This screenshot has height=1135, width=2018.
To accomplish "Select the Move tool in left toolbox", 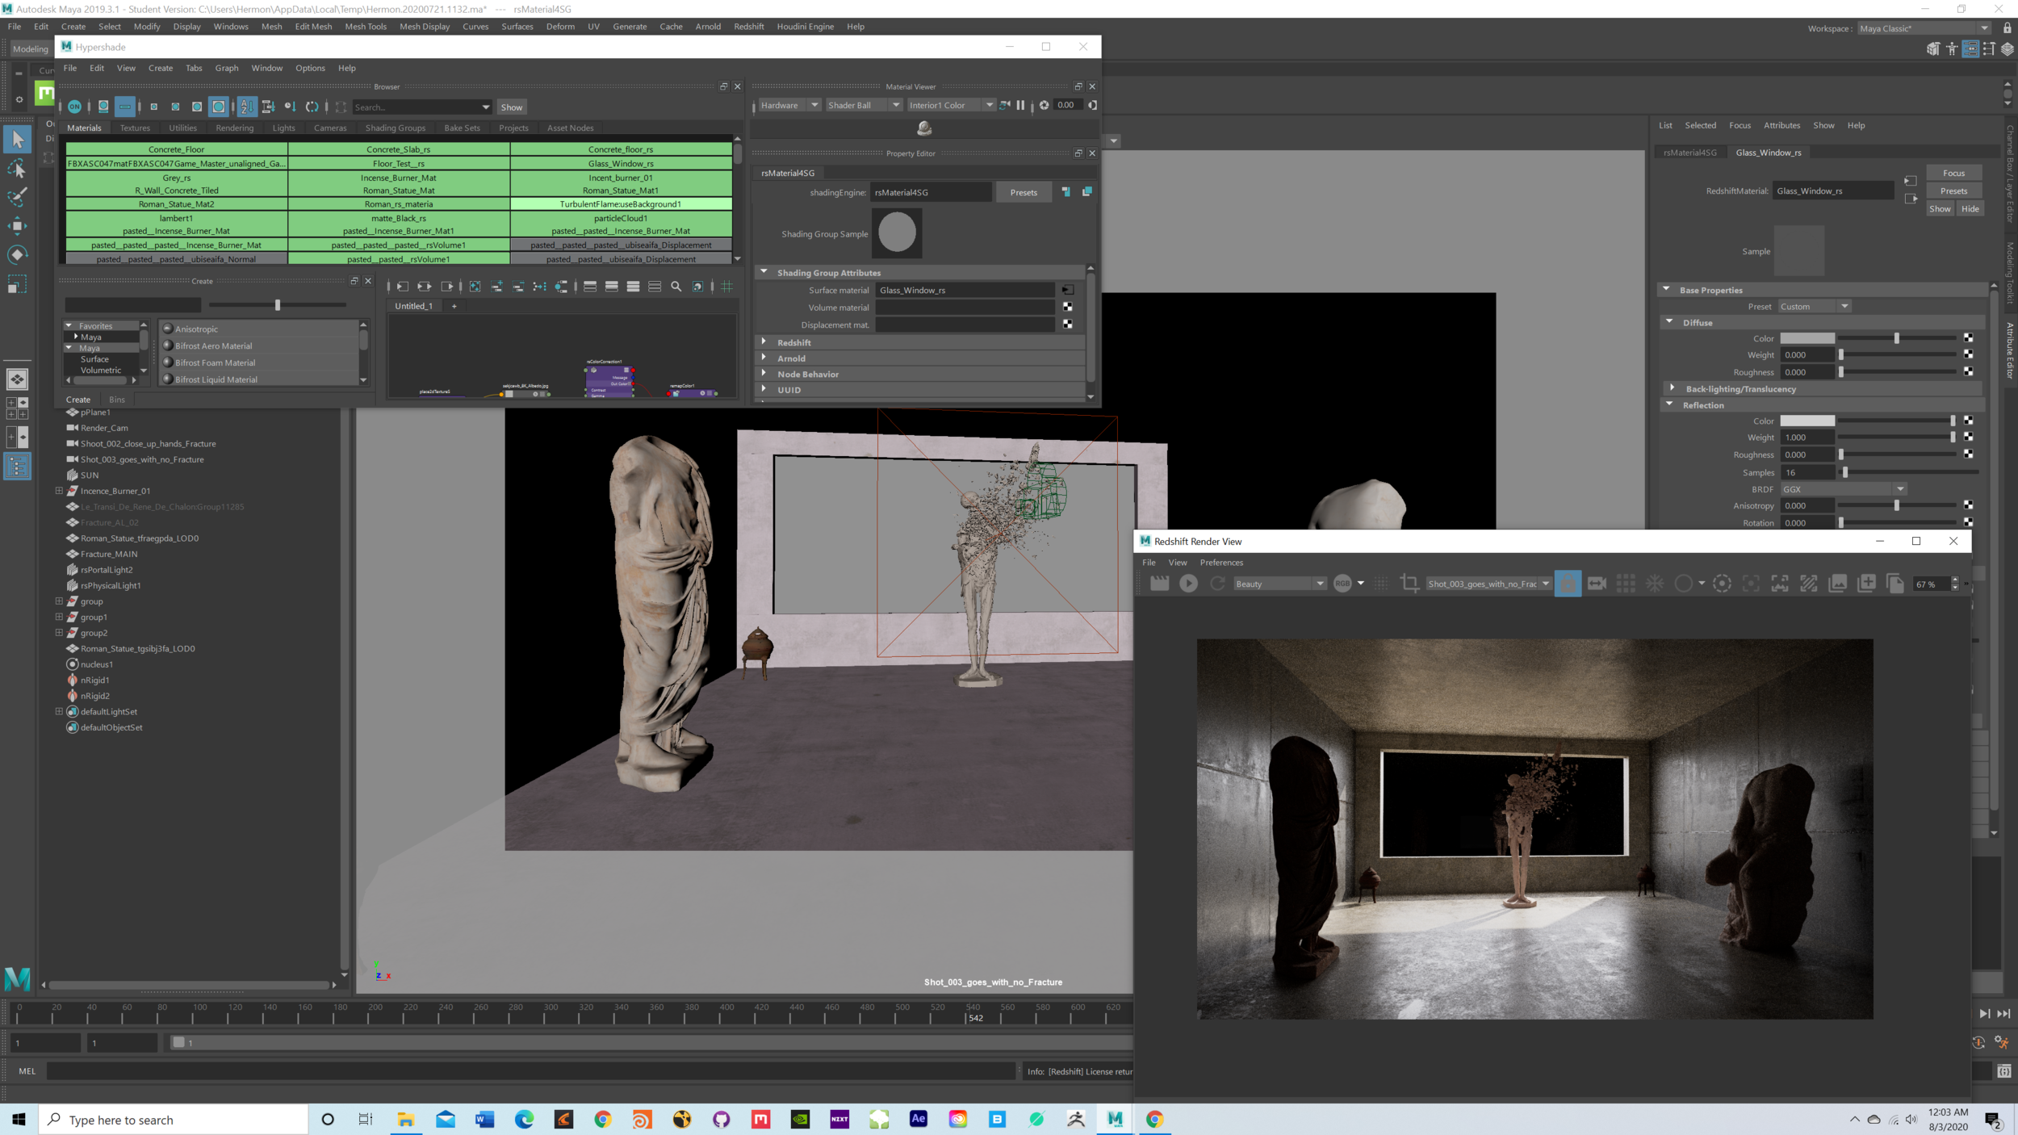I will (17, 225).
